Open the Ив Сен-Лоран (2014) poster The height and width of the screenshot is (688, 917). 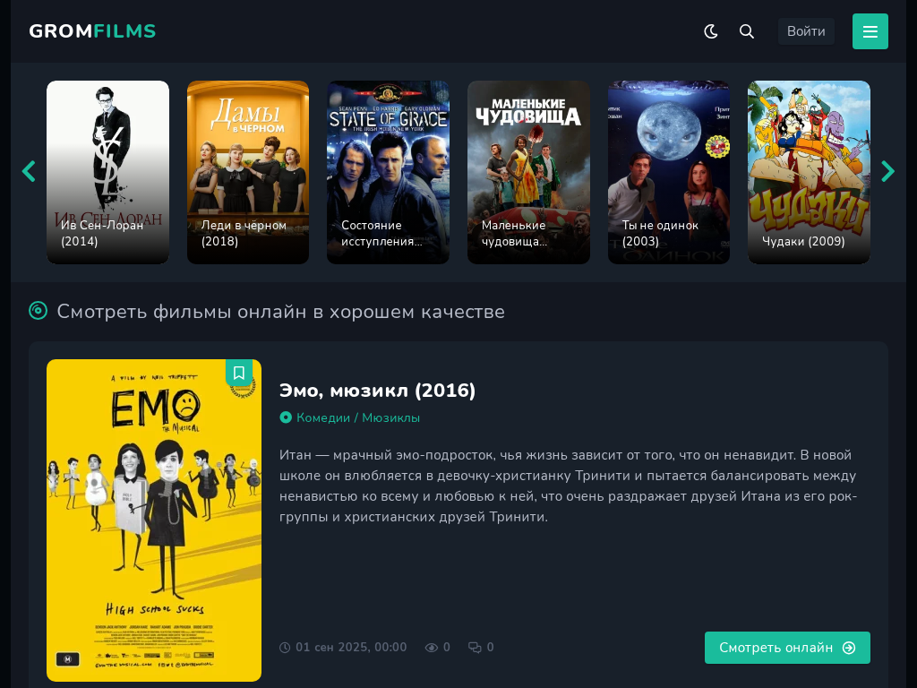tap(107, 172)
